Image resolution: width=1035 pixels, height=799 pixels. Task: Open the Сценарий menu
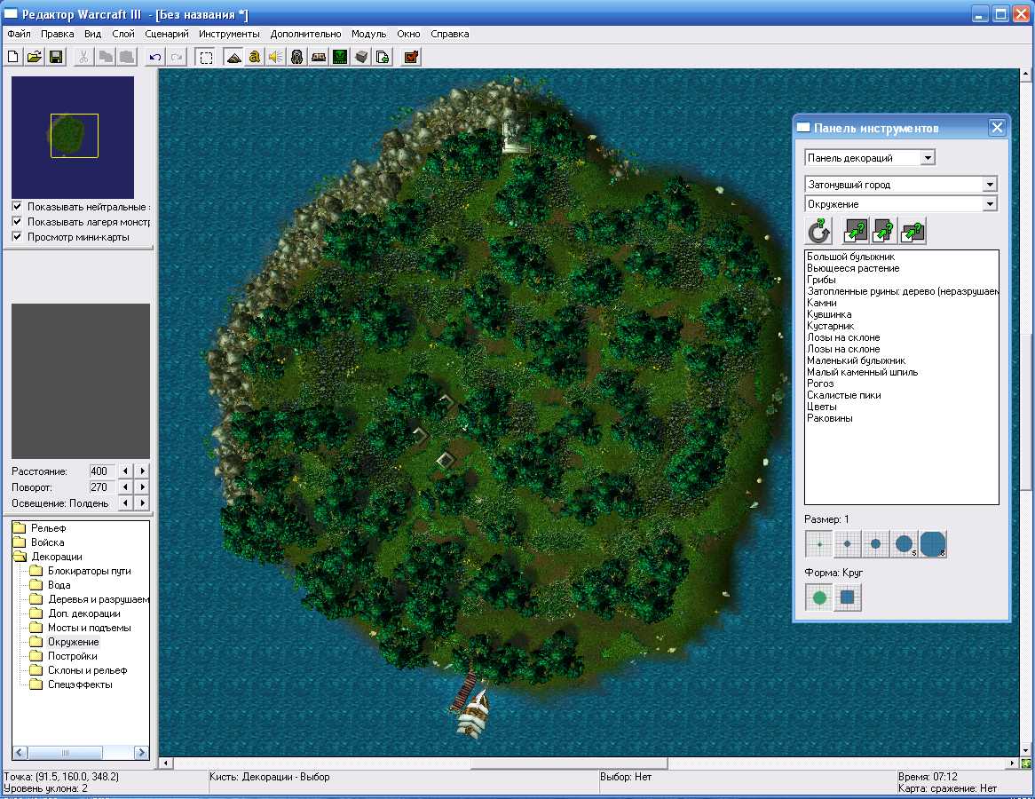tap(166, 34)
